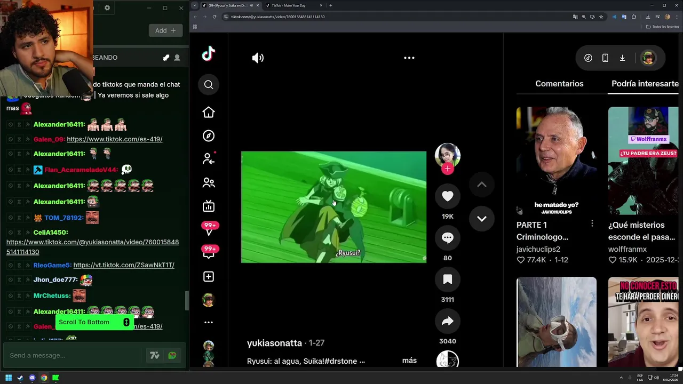Screen dimensions: 683x384
Task: Click the phone icon in the top-right pill
Action: [605, 58]
